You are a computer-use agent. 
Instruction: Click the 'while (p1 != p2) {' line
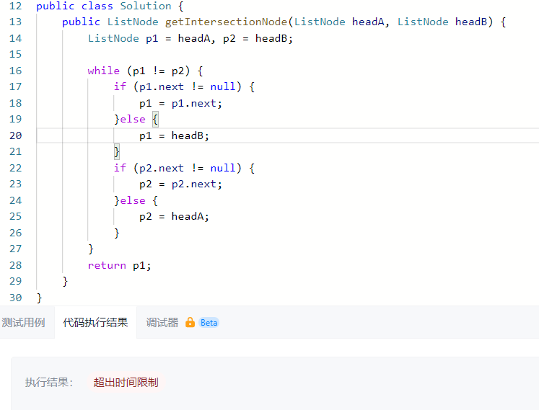(x=146, y=71)
